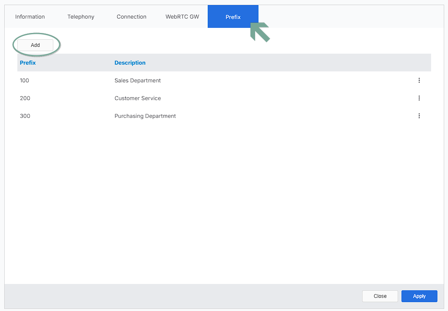Open the Telephony tab

(x=81, y=17)
